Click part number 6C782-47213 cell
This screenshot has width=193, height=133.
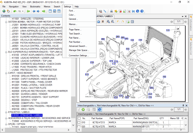tap(99, 122)
